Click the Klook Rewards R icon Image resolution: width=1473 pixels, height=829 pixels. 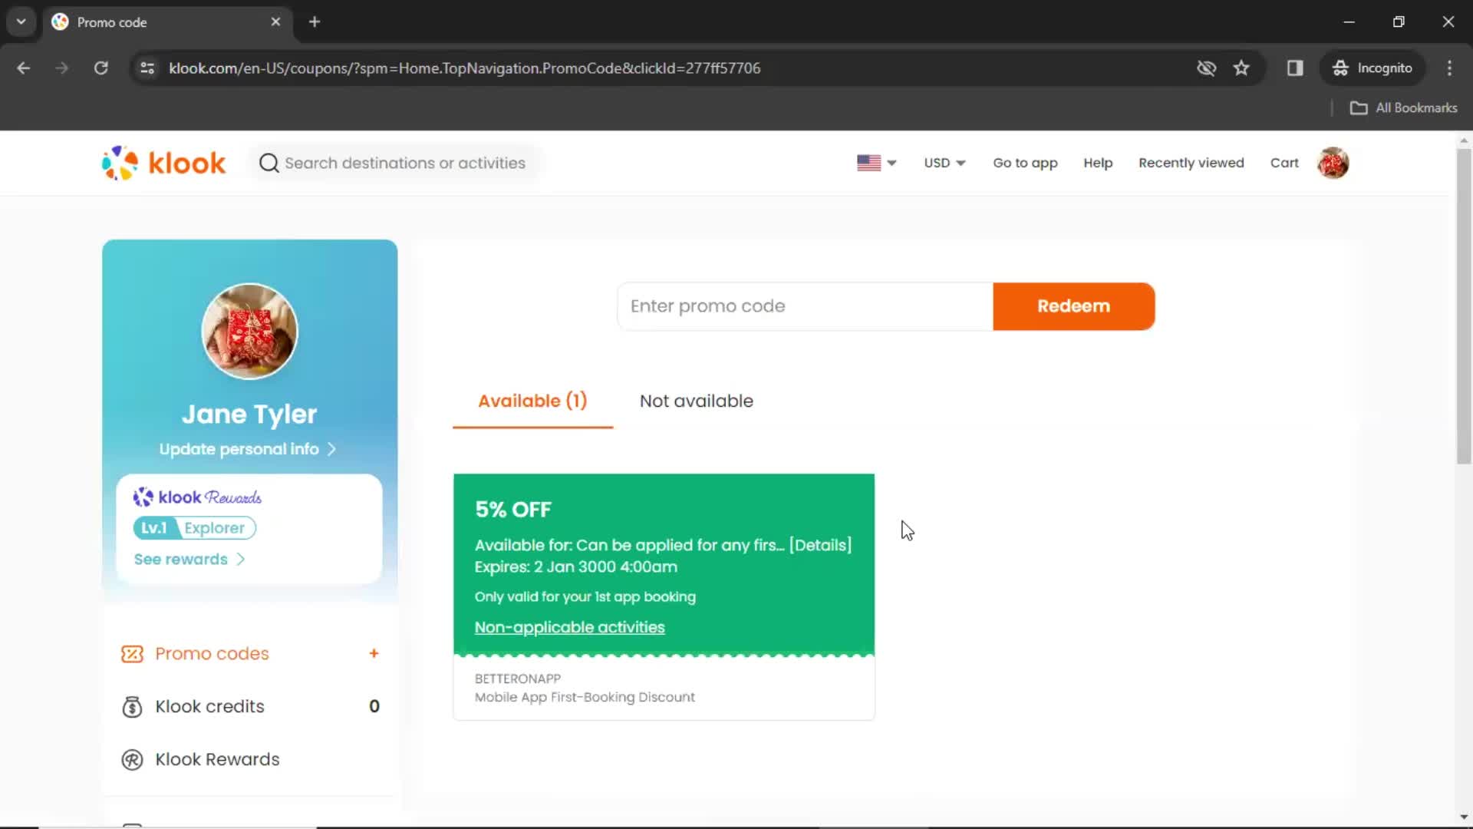tap(132, 759)
